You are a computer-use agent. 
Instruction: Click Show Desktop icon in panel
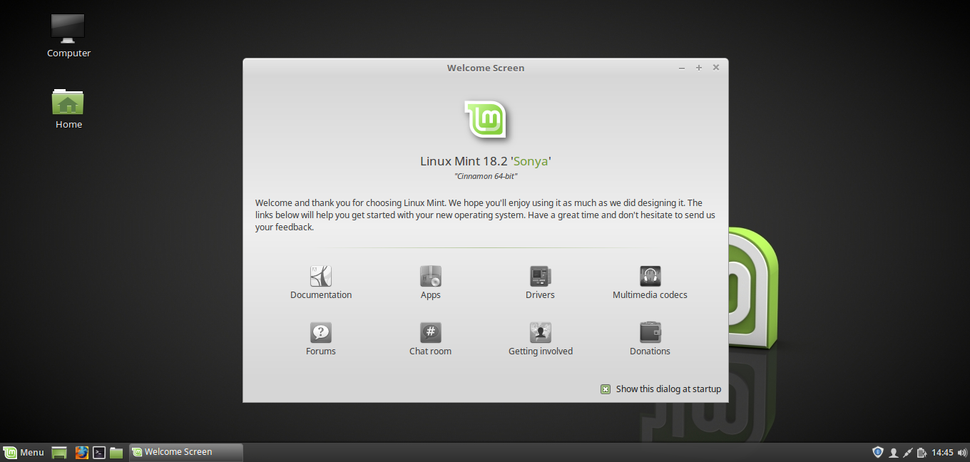coord(59,452)
